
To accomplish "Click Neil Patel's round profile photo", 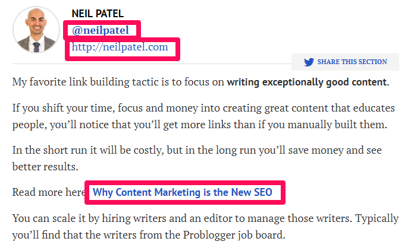I will click(36, 30).
